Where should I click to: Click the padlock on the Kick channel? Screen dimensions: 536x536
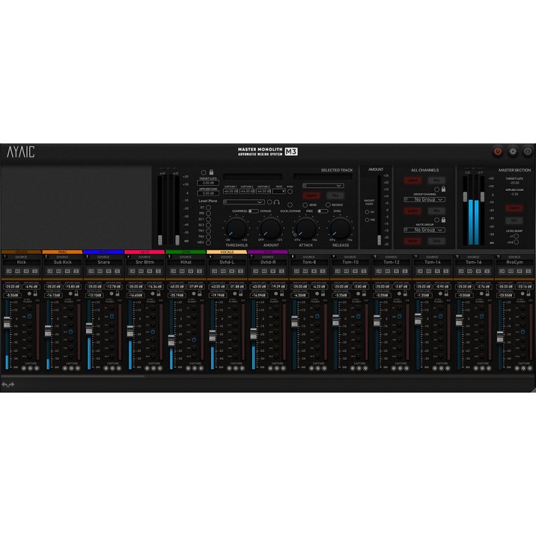point(36,293)
